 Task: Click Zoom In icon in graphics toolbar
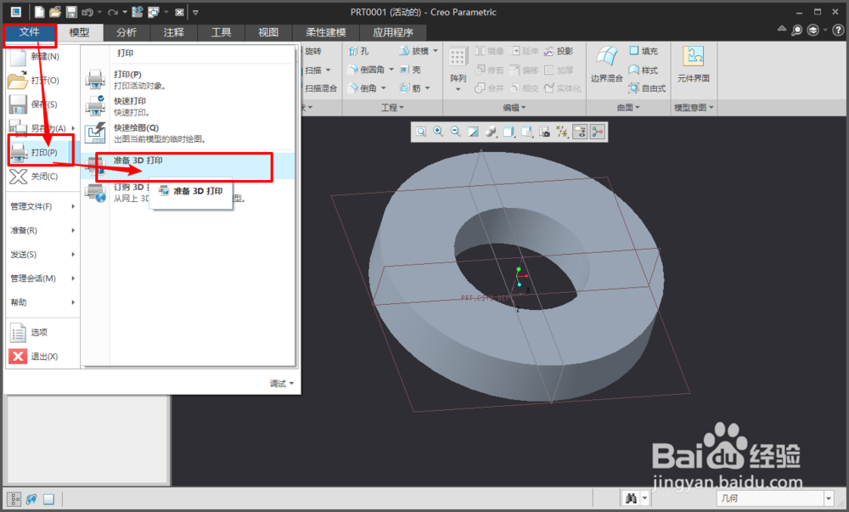click(x=438, y=132)
